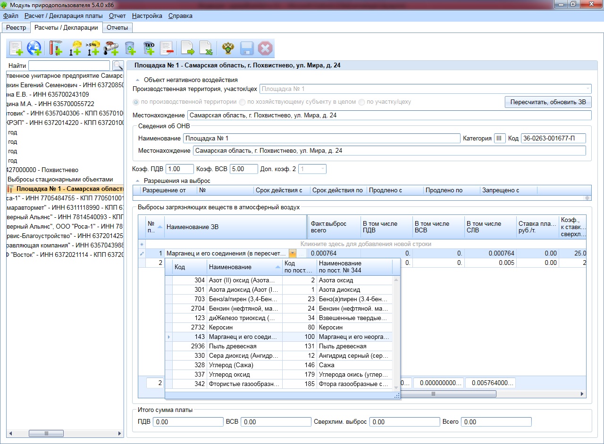The height and width of the screenshot is (444, 604).
Task: Export to Excel using the toolbar icon
Action: coord(205,48)
